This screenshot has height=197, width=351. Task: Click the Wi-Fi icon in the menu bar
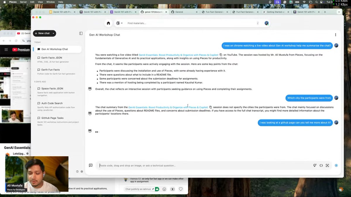click(305, 2)
